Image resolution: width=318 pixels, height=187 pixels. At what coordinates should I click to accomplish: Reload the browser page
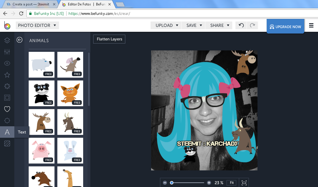tap(21, 13)
